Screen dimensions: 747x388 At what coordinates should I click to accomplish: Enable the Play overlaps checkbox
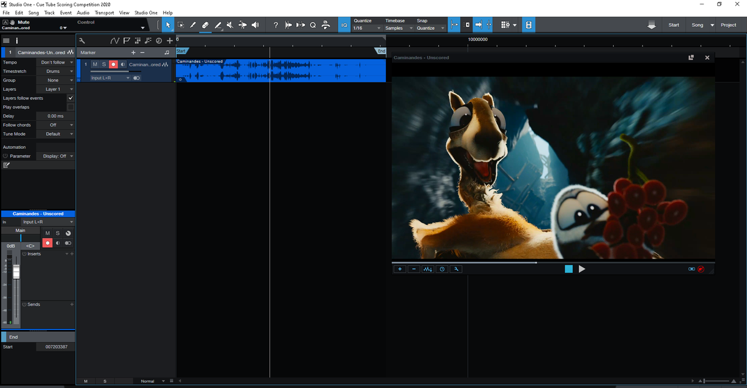pyautogui.click(x=70, y=107)
